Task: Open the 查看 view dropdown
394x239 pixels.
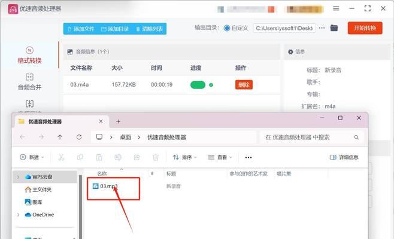Action: [x=220, y=157]
